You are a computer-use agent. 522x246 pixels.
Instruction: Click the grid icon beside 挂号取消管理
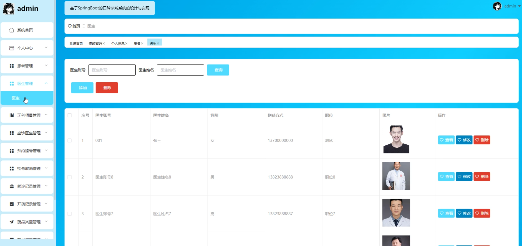click(12, 168)
